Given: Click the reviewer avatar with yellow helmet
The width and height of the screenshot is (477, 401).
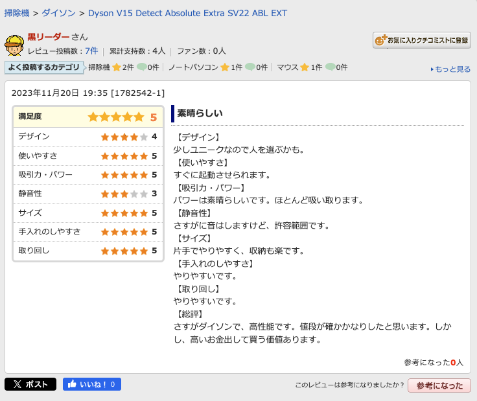Looking at the screenshot, I should point(14,45).
